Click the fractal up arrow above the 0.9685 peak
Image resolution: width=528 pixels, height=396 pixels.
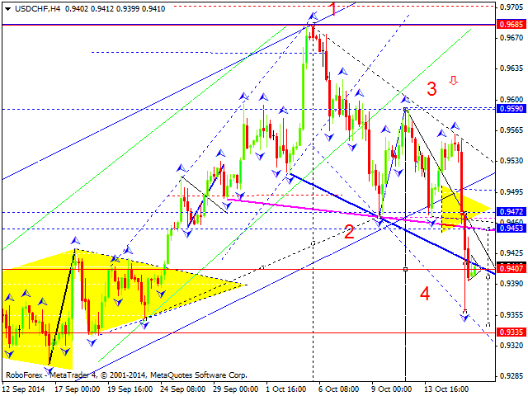[313, 16]
